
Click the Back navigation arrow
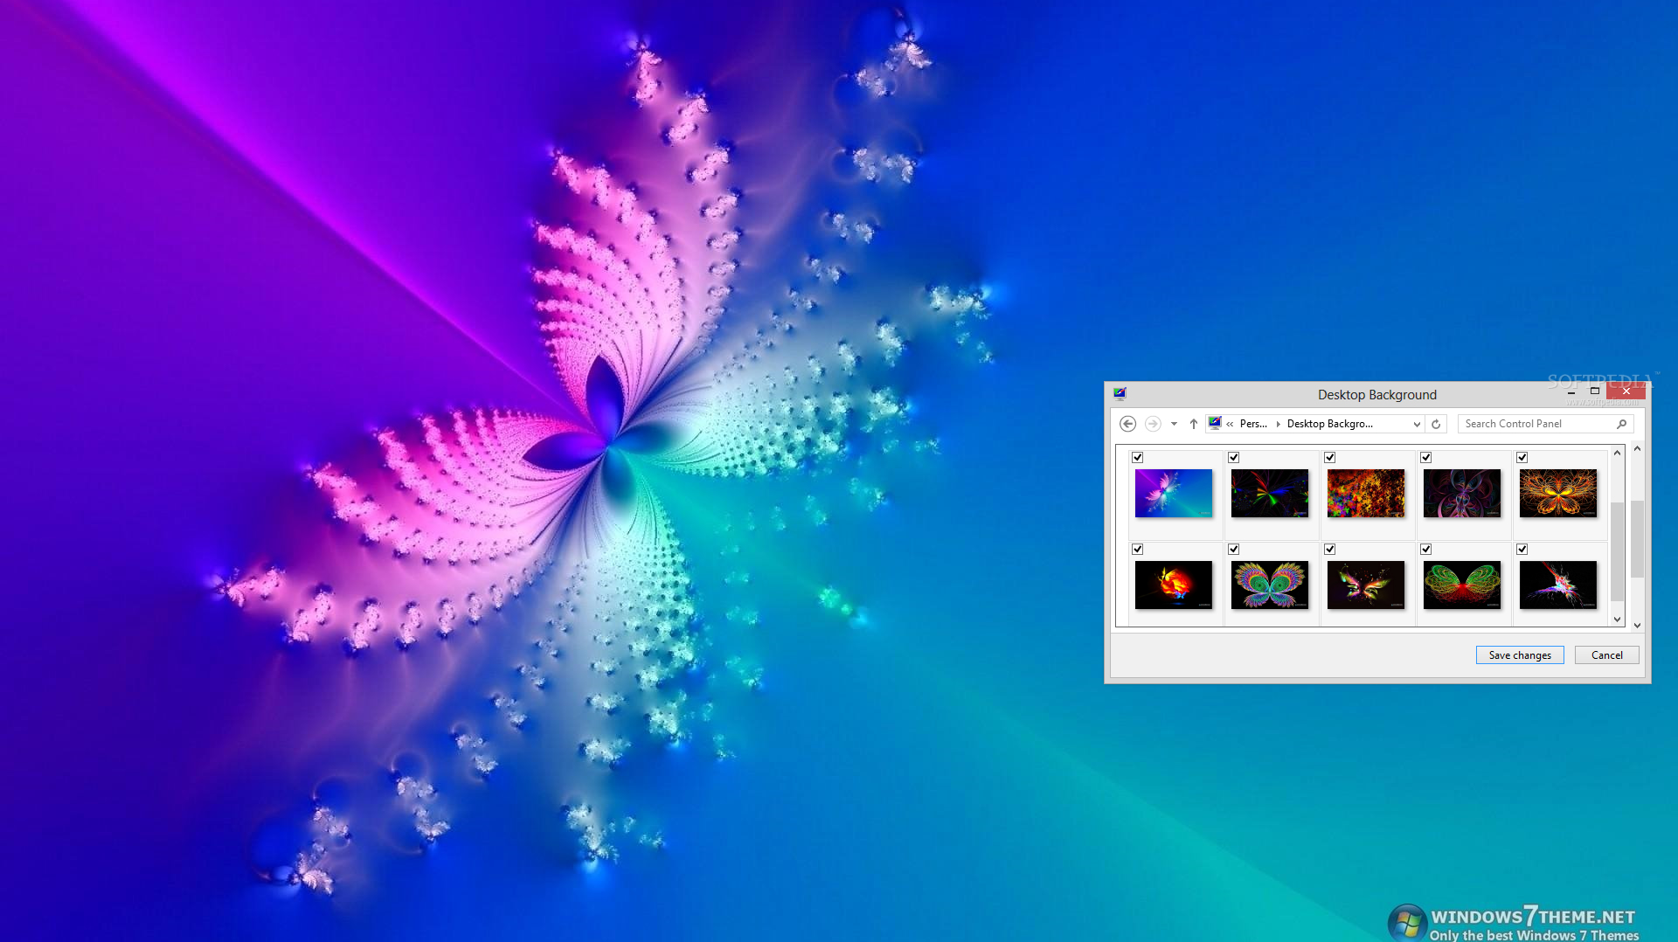[x=1127, y=424]
